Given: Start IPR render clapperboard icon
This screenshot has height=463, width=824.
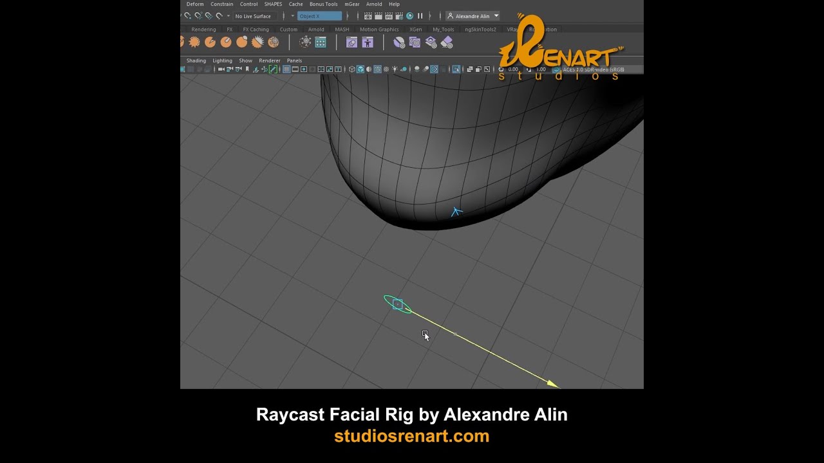Looking at the screenshot, I should tap(389, 16).
